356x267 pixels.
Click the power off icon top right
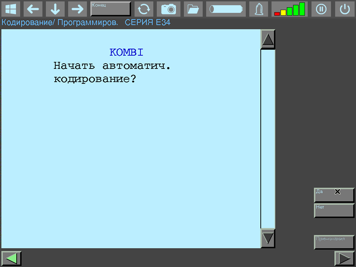click(345, 9)
